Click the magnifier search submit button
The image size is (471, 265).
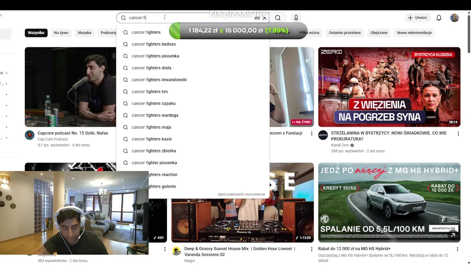pyautogui.click(x=278, y=18)
